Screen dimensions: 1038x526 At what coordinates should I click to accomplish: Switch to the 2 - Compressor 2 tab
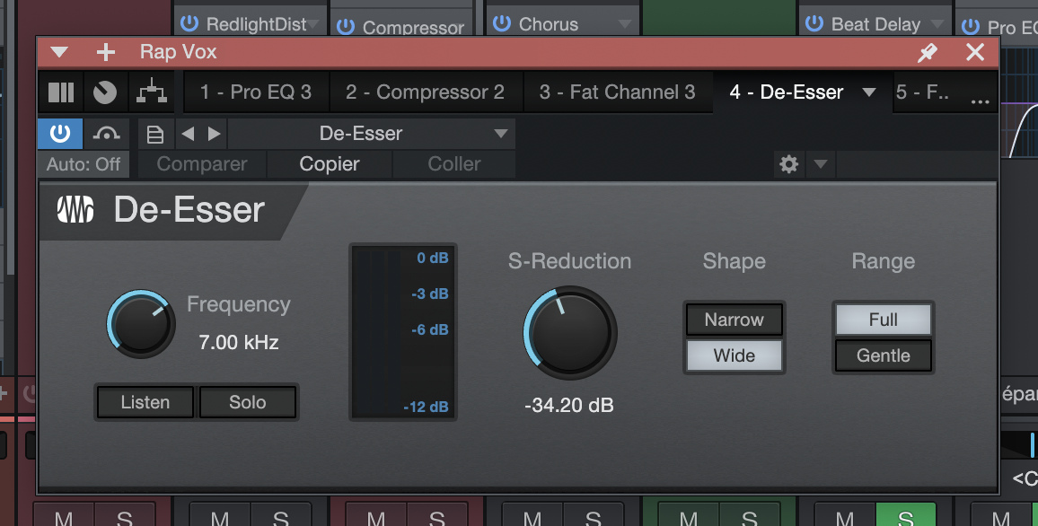(x=425, y=92)
